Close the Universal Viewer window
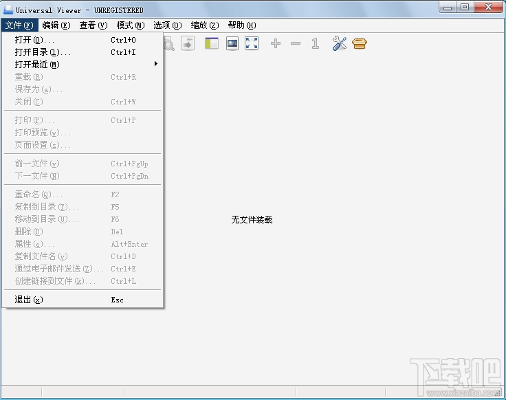 pos(488,8)
